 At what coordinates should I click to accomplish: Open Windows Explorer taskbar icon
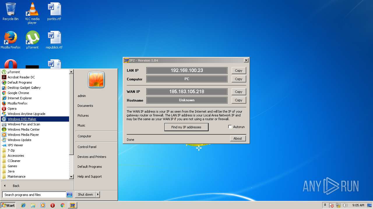click(33, 205)
